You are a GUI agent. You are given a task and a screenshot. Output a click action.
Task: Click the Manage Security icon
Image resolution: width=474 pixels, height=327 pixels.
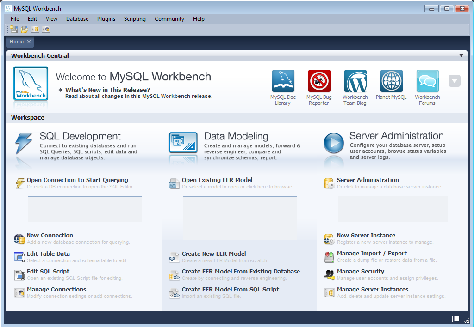[329, 274]
